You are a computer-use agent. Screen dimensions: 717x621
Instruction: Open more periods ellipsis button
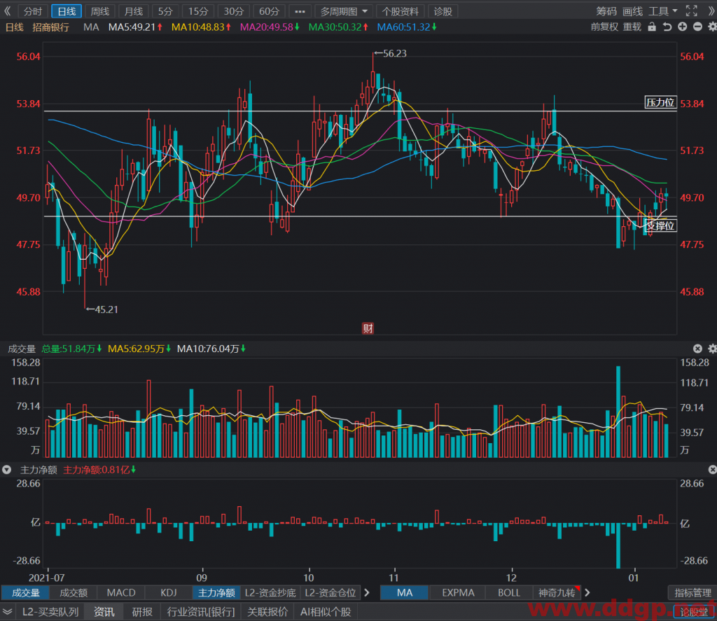point(300,11)
